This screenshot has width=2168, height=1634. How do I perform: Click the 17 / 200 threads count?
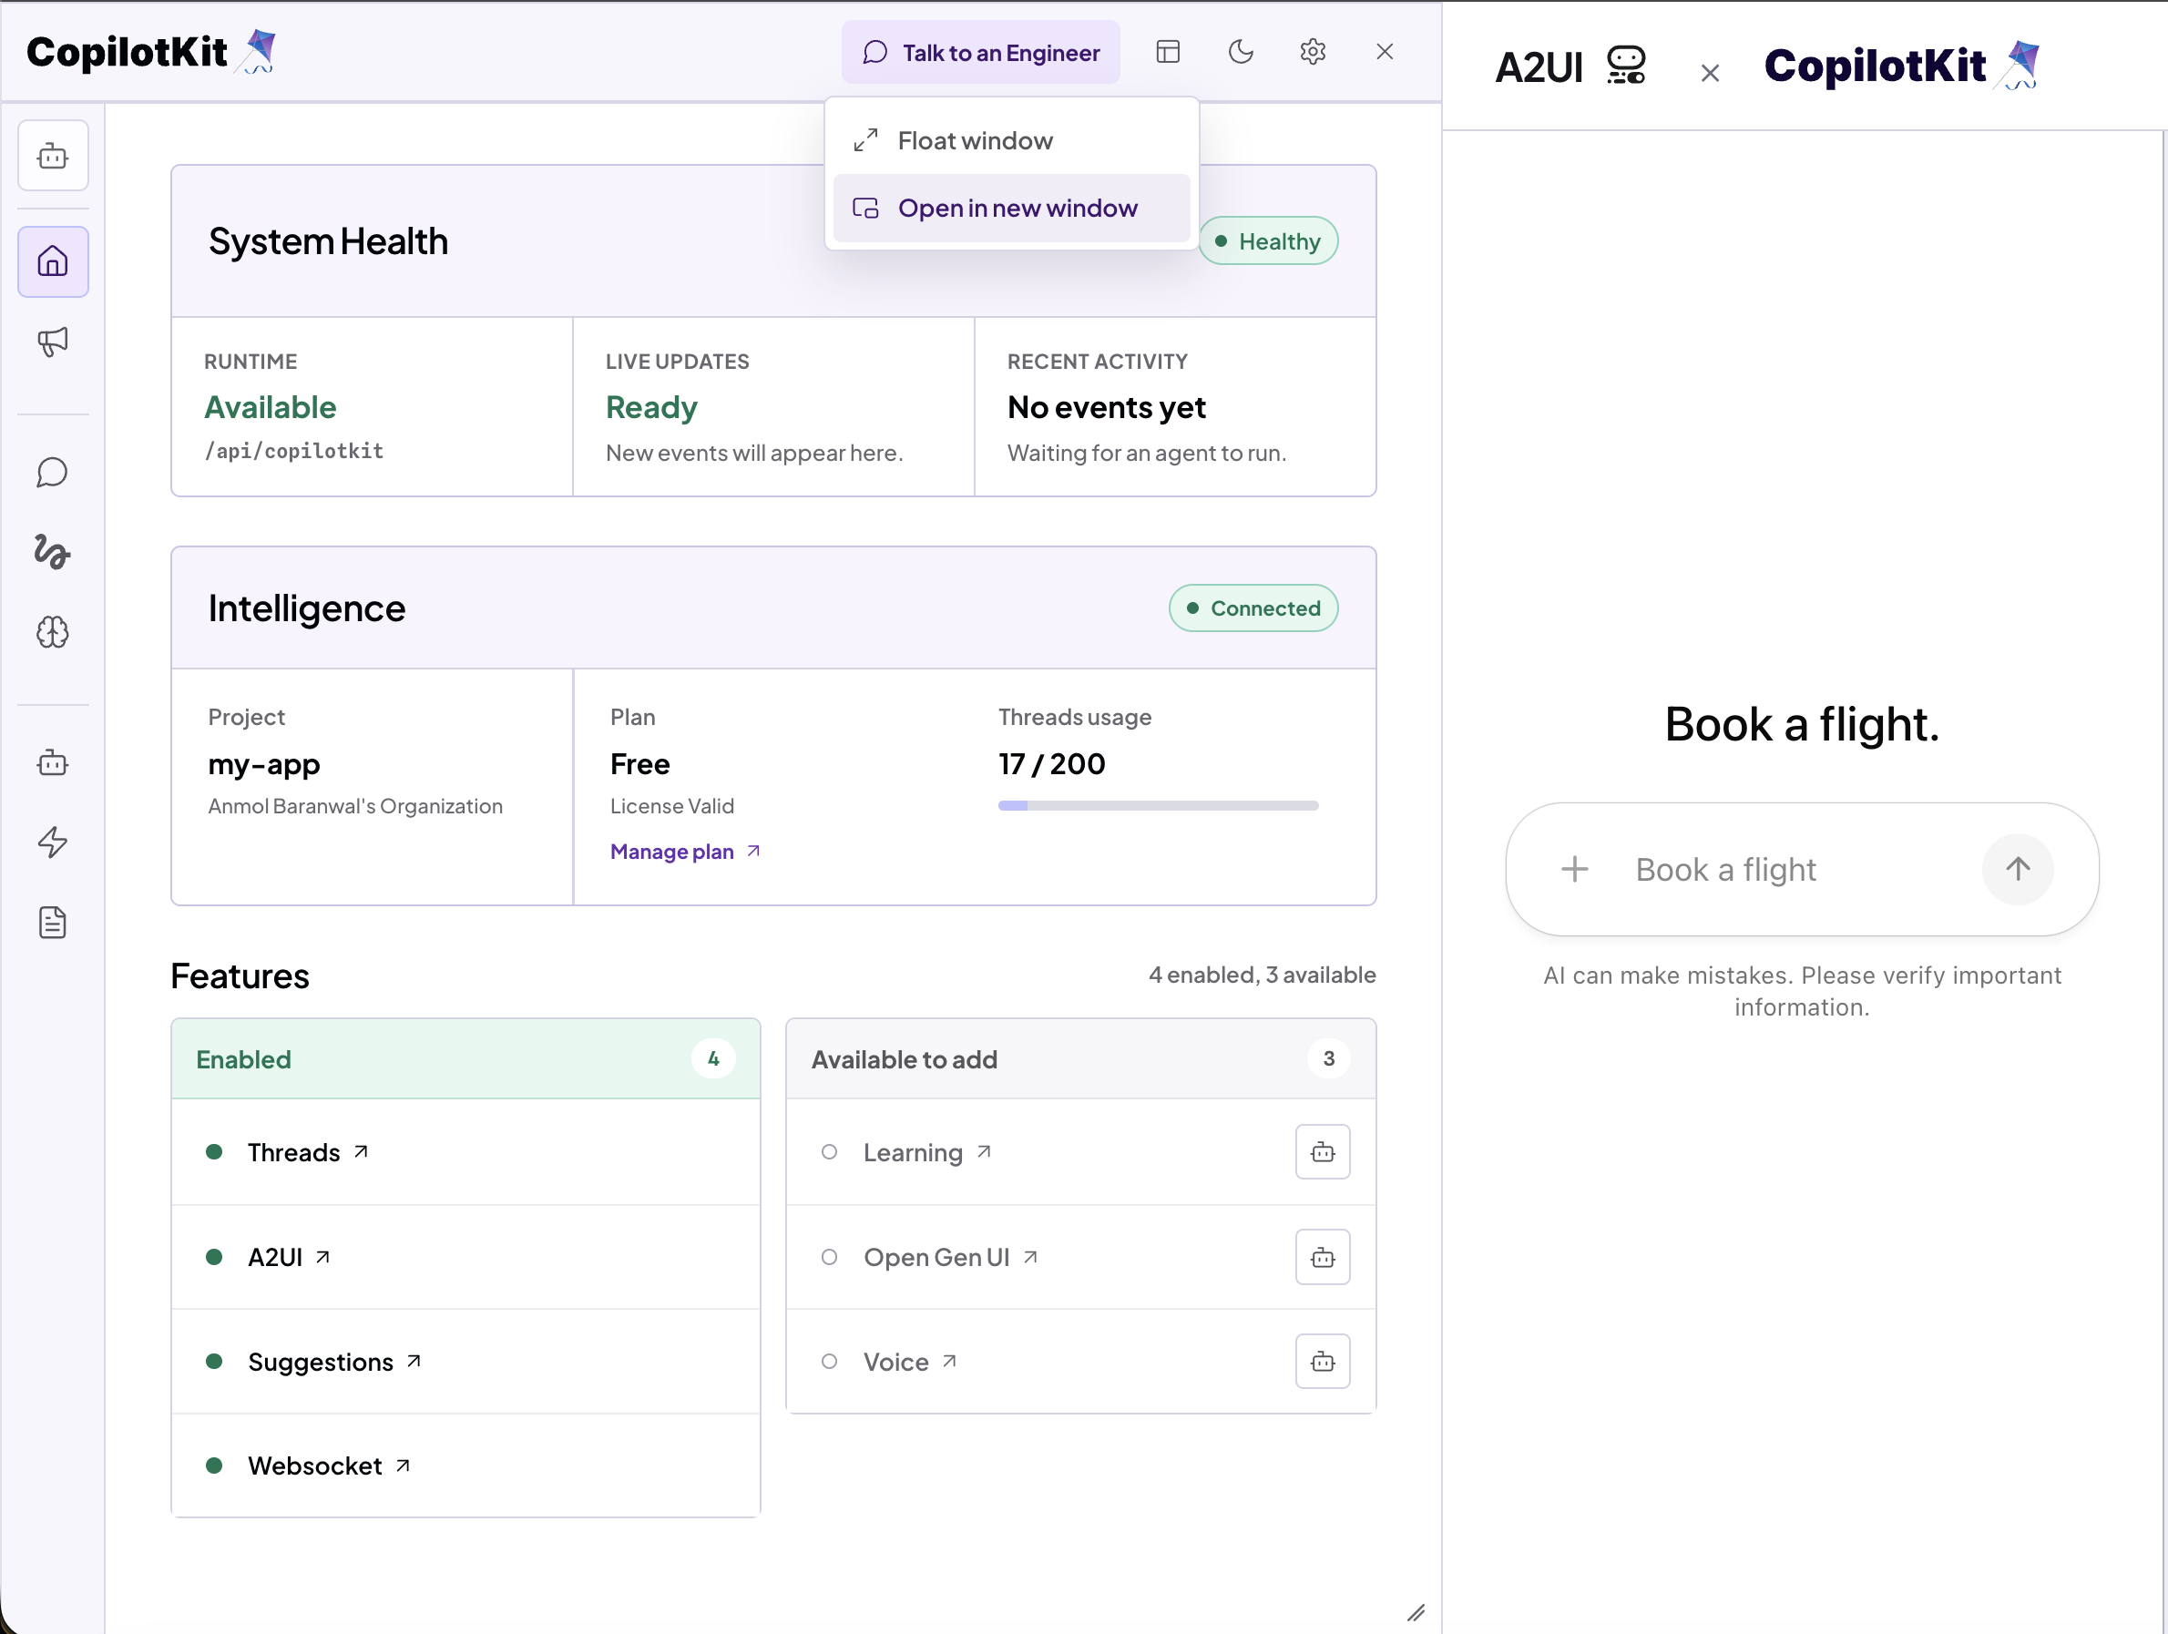tap(1050, 763)
